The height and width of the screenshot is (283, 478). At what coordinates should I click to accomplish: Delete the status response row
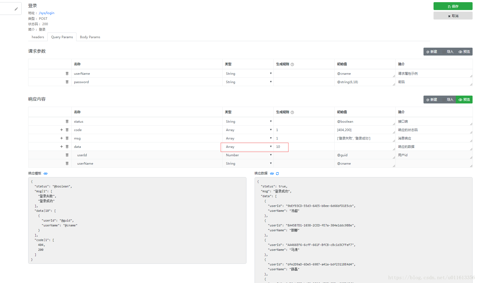point(67,121)
